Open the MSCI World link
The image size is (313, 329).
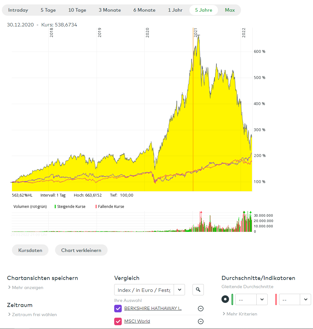[x=137, y=321]
